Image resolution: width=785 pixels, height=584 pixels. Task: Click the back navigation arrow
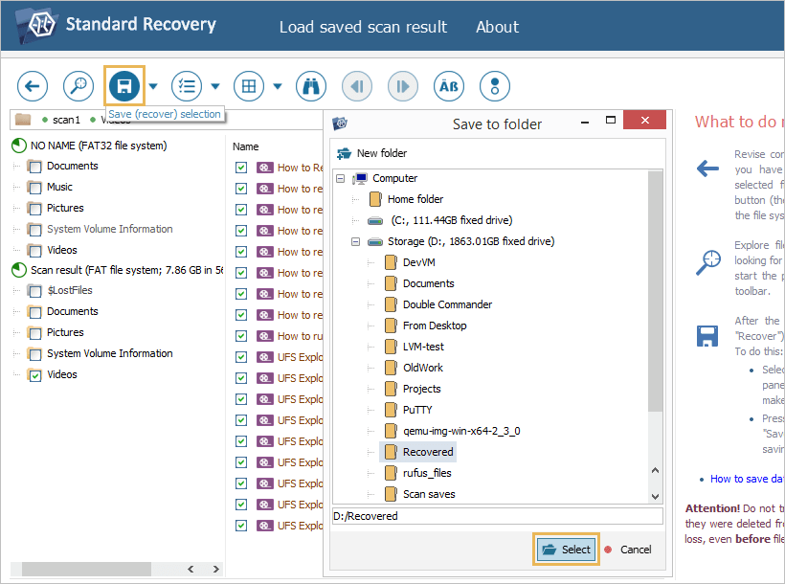click(x=32, y=86)
